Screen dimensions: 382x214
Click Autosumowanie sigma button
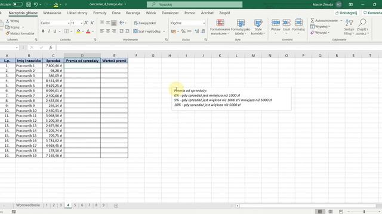pos(324,21)
